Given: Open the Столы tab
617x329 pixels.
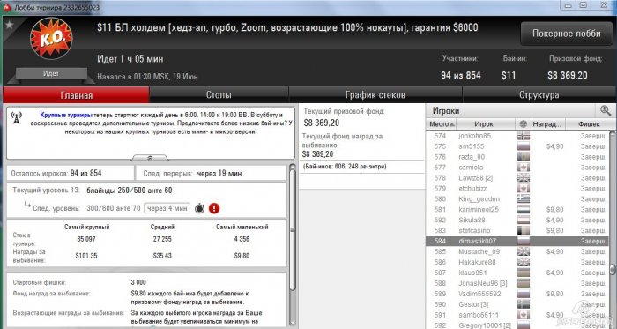Looking at the screenshot, I should point(219,95).
